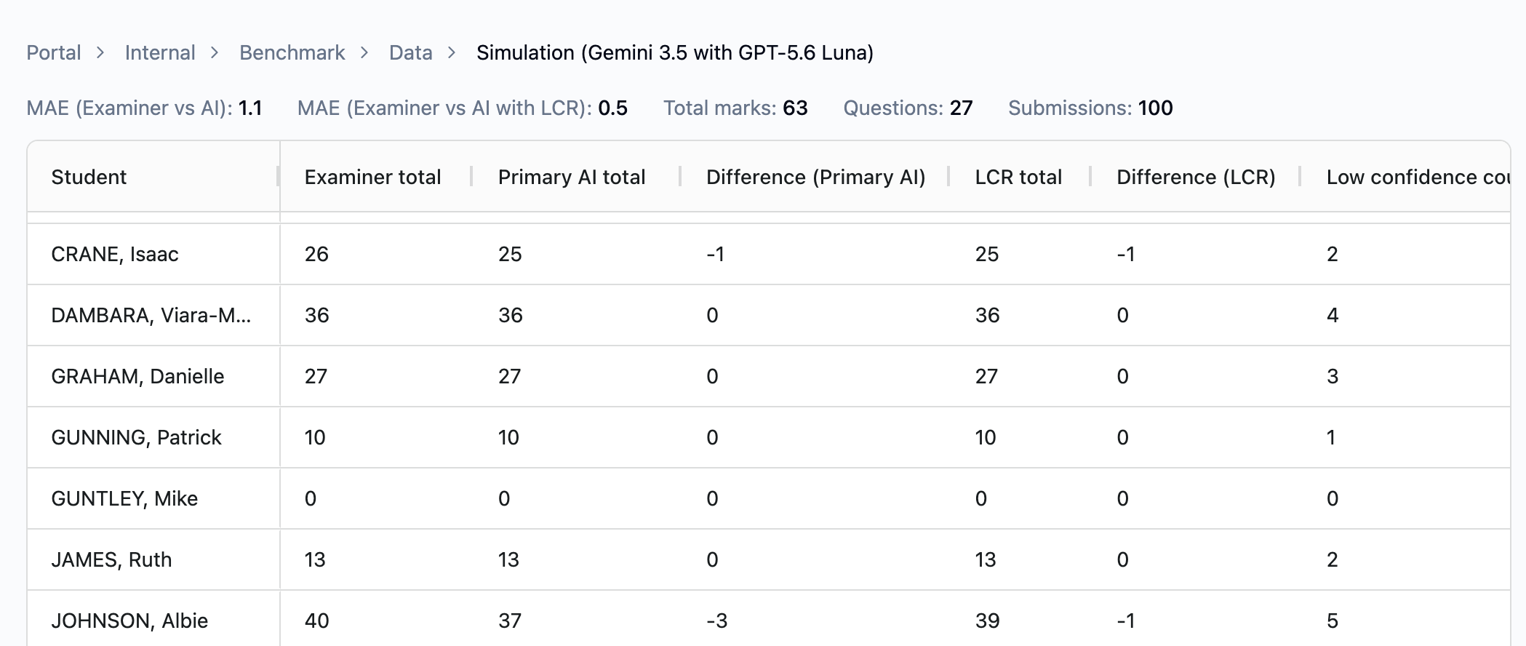Click JOHNSON, Albie's examiner total 40
This screenshot has width=1526, height=646.
316,621
